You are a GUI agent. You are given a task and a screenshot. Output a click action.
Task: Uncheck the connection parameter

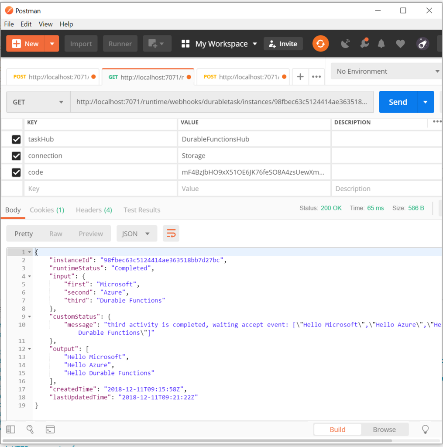click(16, 156)
